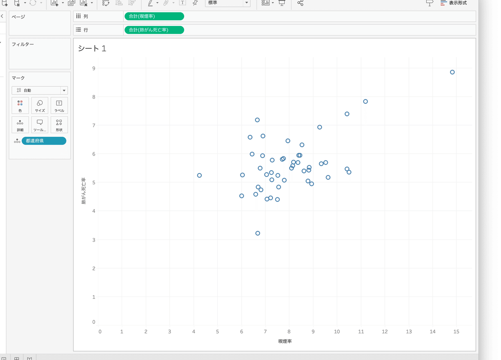Click the new story tab icon

30,358
